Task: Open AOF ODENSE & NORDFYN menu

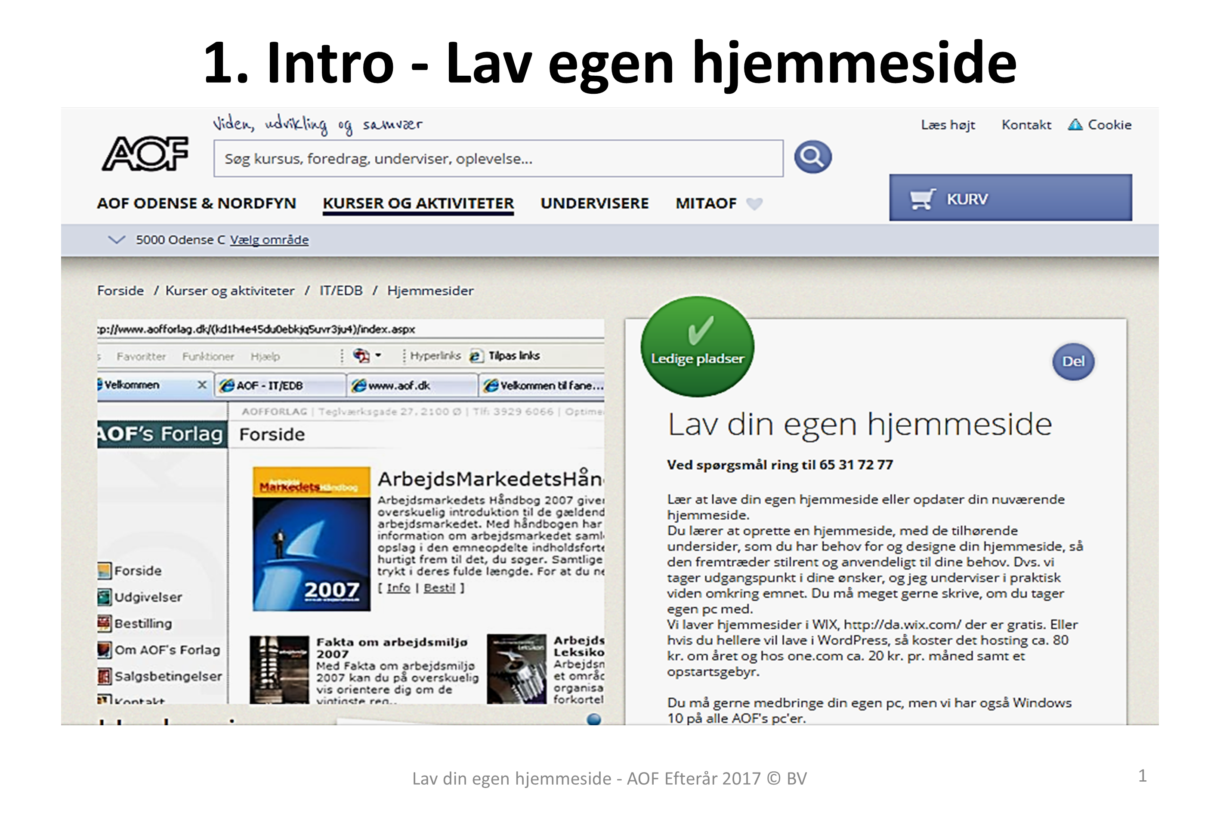Action: click(x=197, y=203)
